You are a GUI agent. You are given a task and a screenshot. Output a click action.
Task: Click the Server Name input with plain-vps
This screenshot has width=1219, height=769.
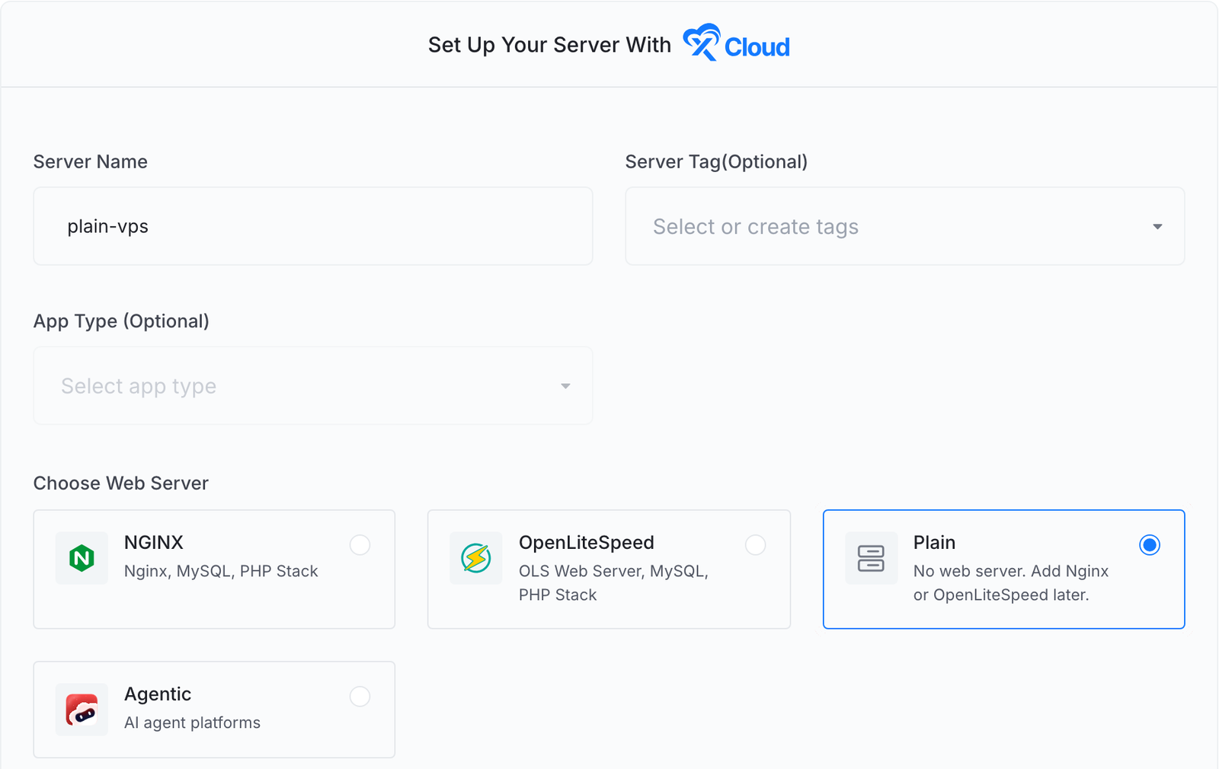pyautogui.click(x=313, y=226)
